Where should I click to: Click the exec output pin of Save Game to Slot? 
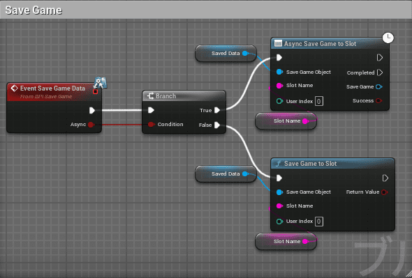point(385,178)
